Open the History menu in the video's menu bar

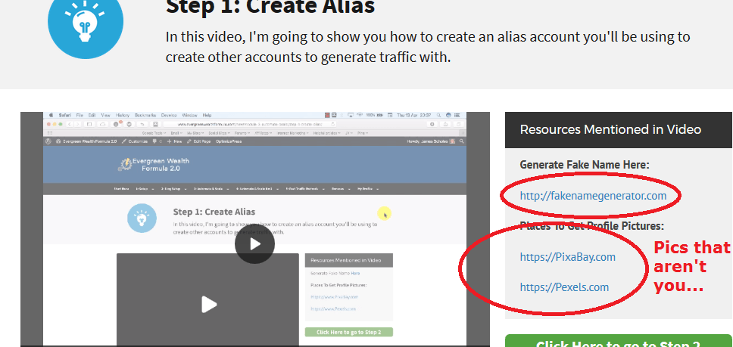coord(123,115)
